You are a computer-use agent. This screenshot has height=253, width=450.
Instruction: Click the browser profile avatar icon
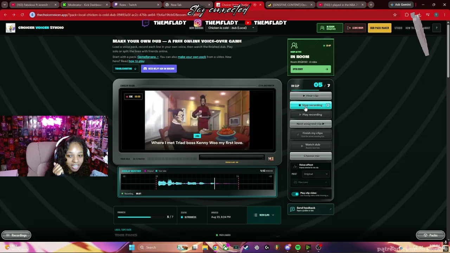pos(436,15)
